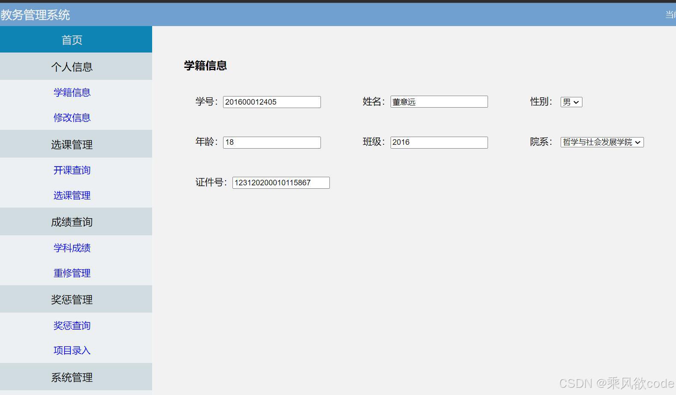Click the 学籍信息 page heading

(x=206, y=65)
